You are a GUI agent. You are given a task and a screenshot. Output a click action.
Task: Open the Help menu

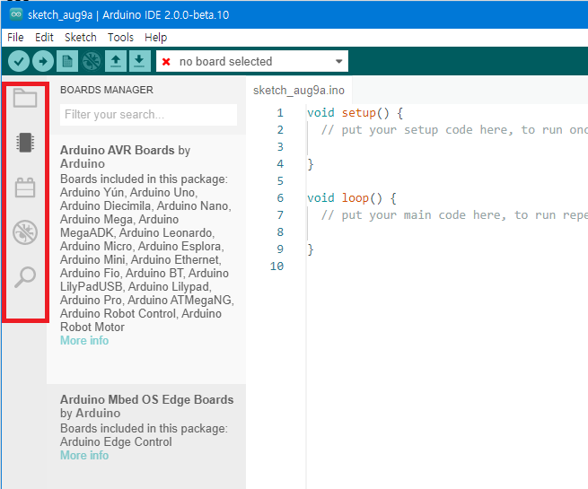click(155, 38)
